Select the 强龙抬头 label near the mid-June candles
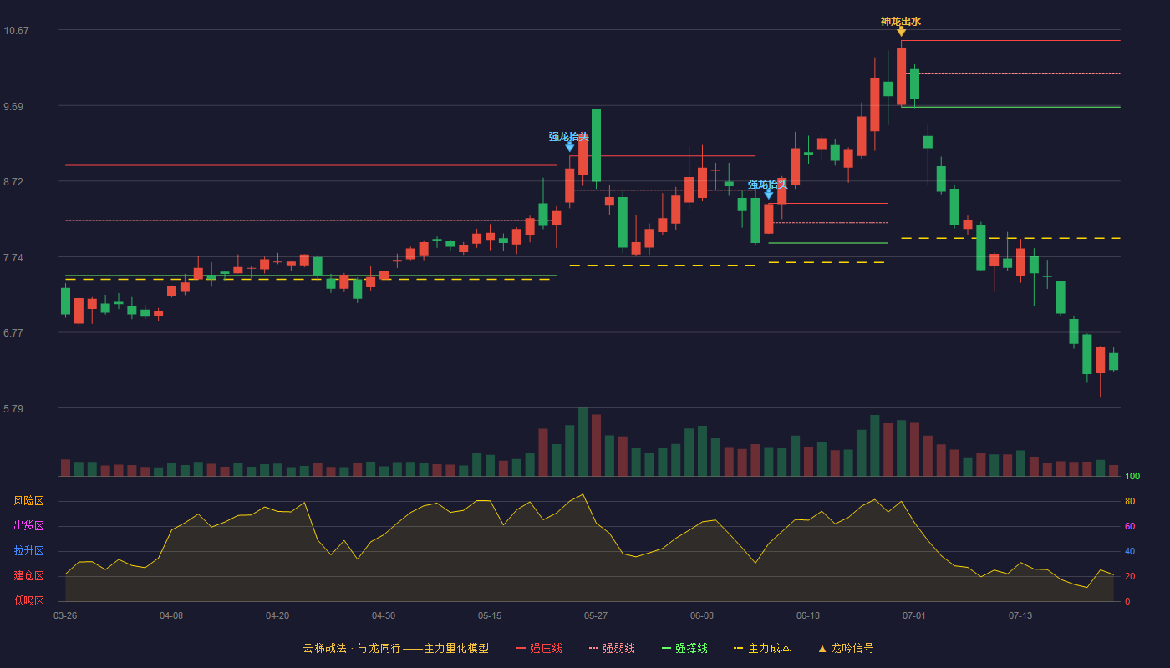Screen dimensions: 1170x668 (768, 185)
